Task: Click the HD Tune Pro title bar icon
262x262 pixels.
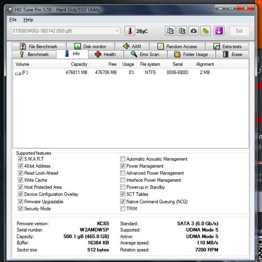Action: coord(10,9)
